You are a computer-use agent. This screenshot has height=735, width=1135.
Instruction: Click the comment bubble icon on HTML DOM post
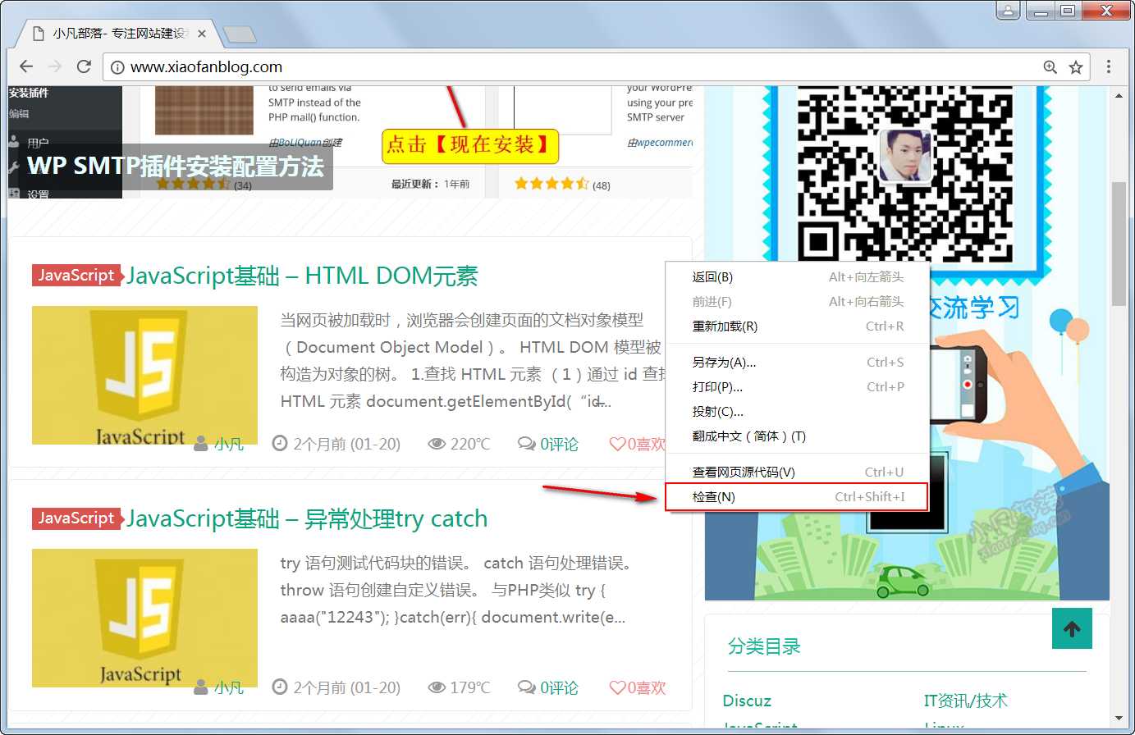point(526,444)
